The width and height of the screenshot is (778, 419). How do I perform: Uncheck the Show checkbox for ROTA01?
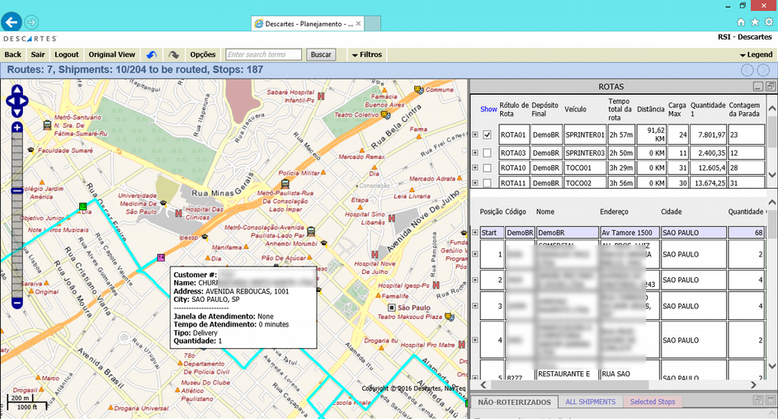(488, 134)
